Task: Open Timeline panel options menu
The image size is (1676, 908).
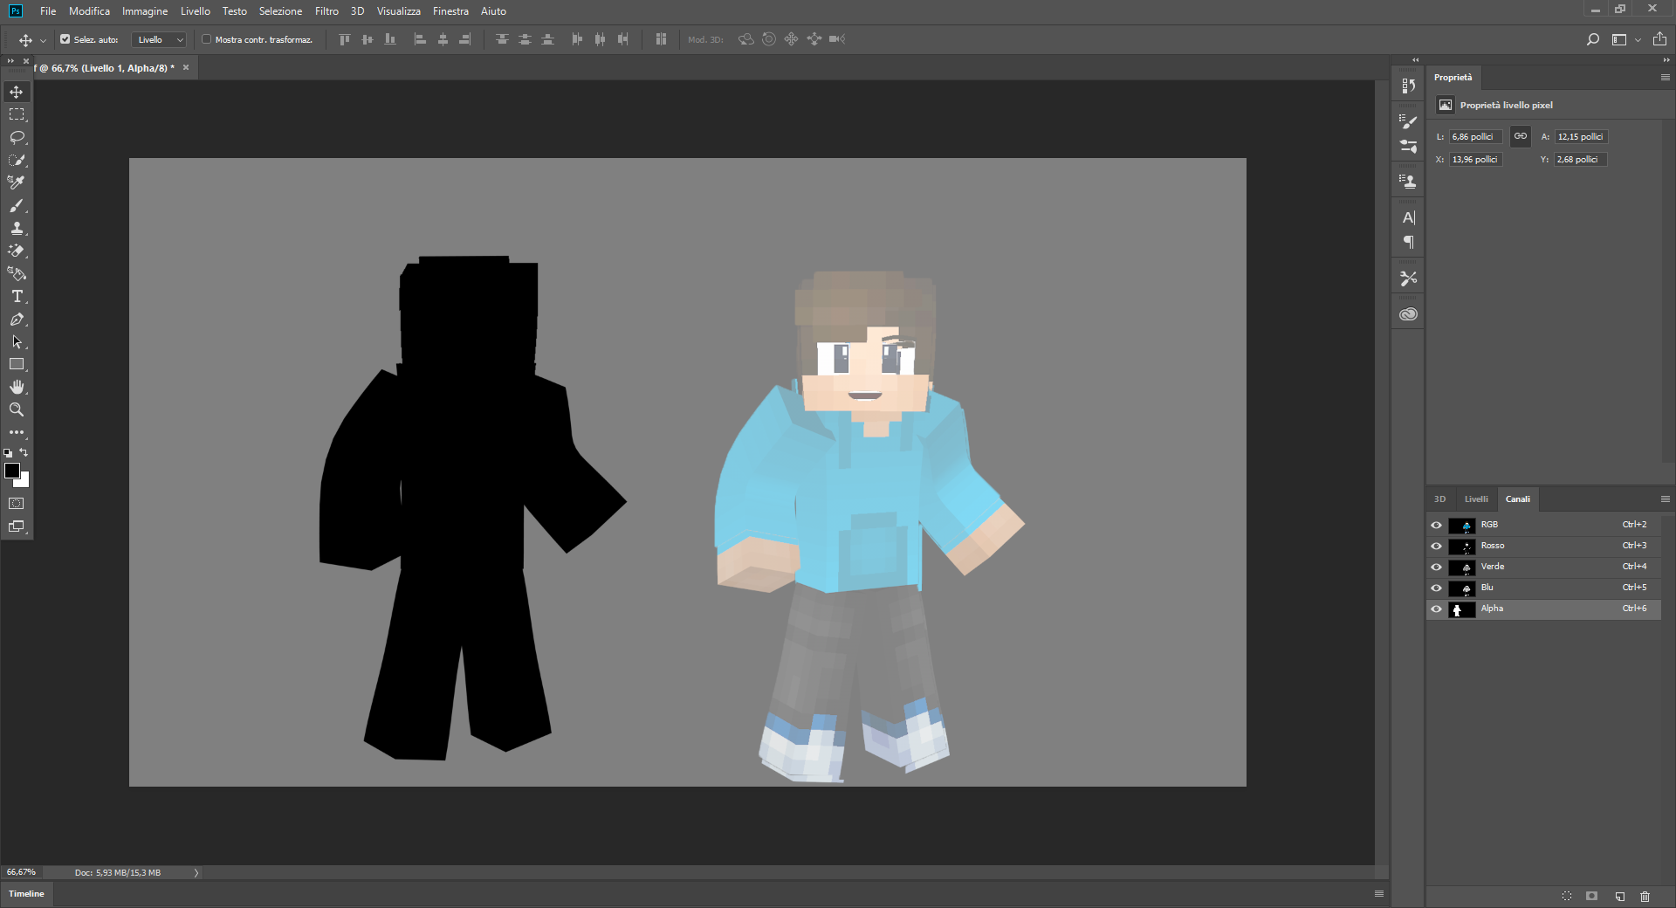Action: point(1379,894)
